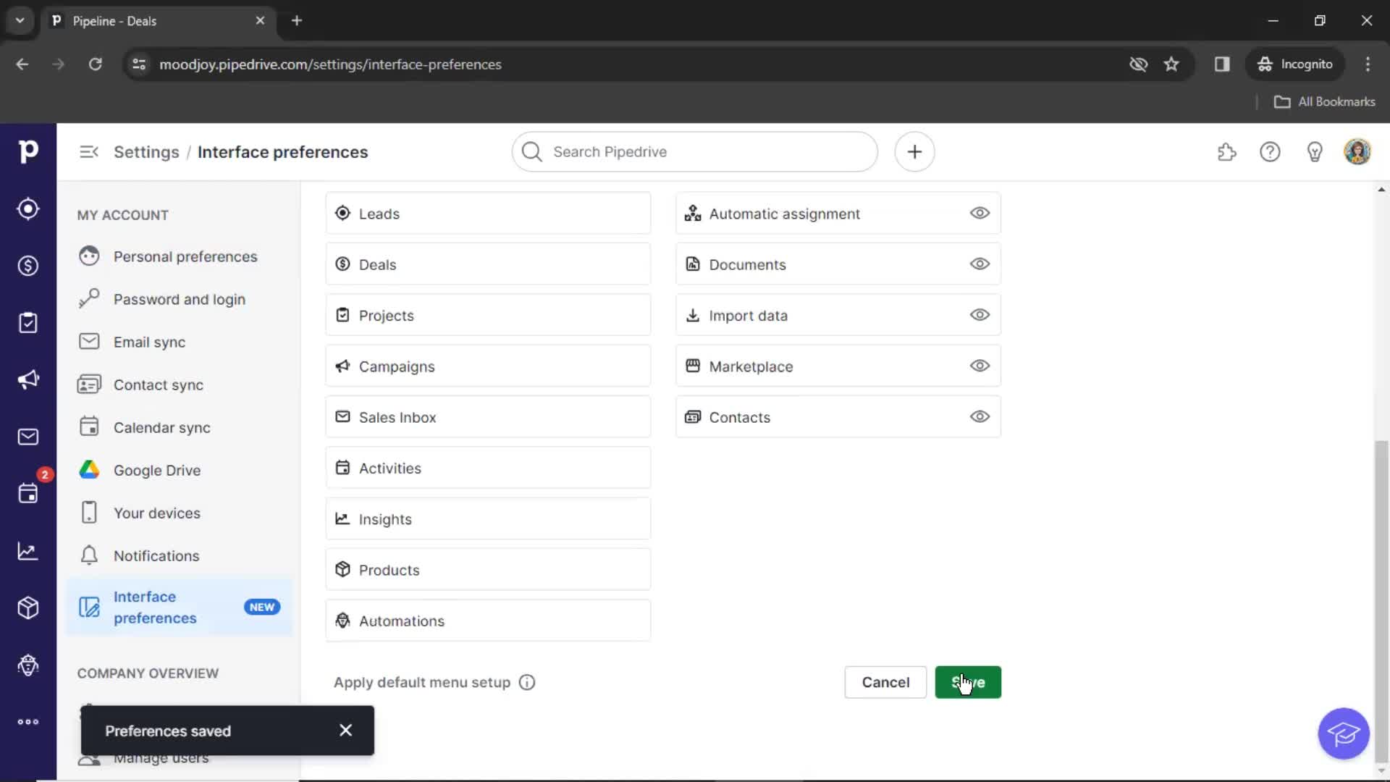
Task: Click the Leads navigation icon
Action: (28, 209)
